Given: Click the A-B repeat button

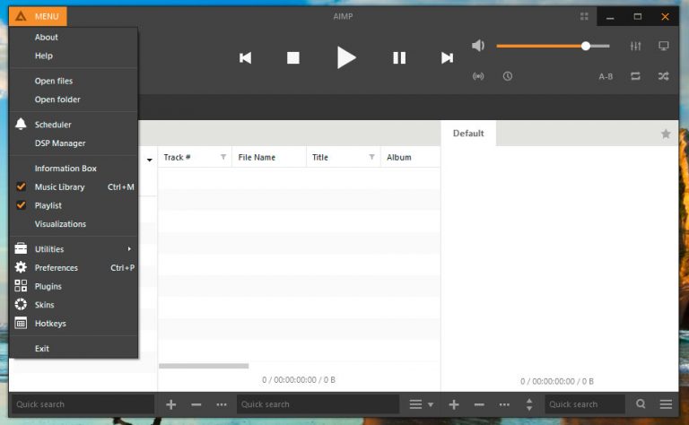Looking at the screenshot, I should pyautogui.click(x=606, y=76).
